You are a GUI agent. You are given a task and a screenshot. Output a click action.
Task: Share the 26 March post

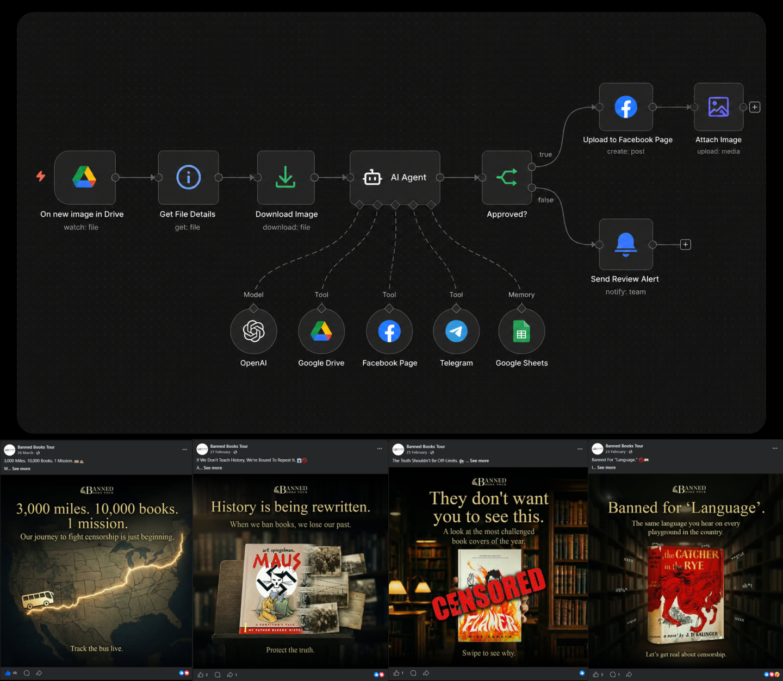[39, 673]
